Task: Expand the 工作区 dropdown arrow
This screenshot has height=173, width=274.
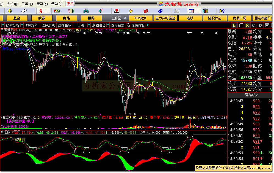Action: (125, 18)
